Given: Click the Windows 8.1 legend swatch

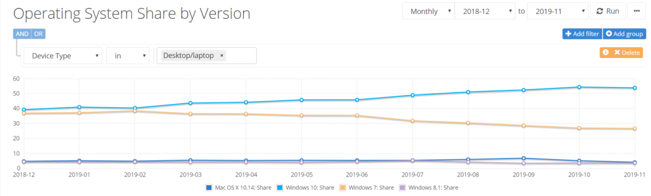Looking at the screenshot, I should [403, 187].
